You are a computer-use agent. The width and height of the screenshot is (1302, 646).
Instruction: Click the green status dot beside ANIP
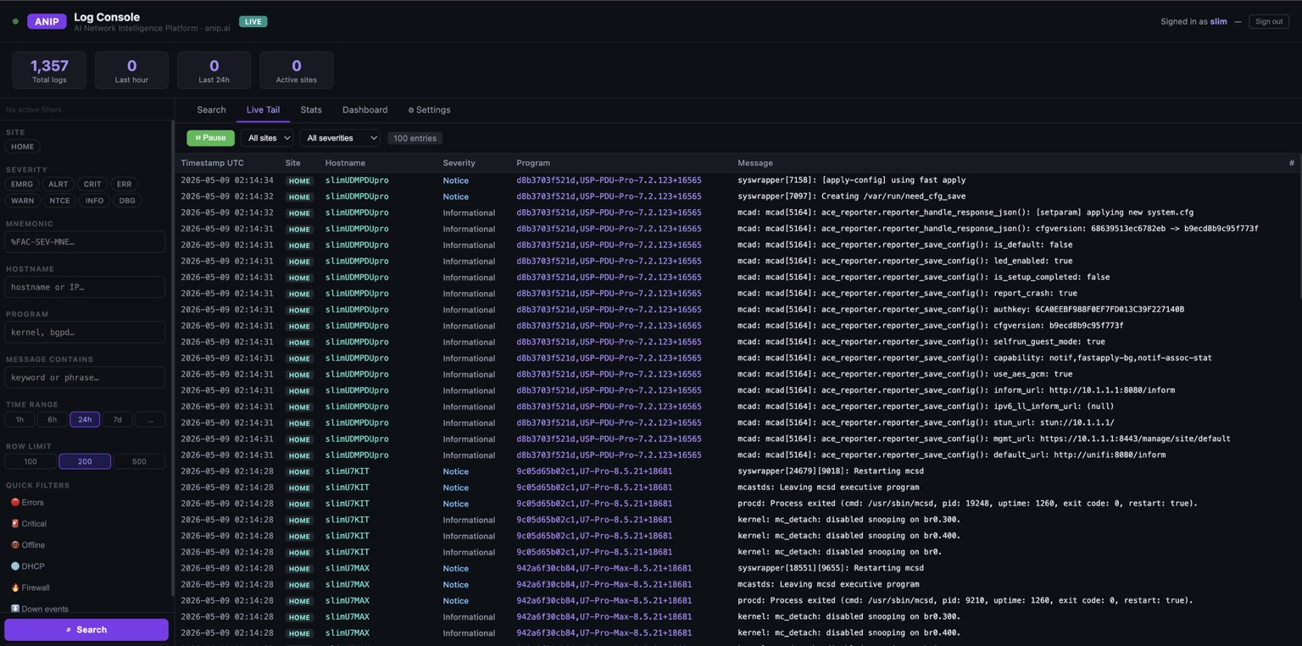click(x=15, y=21)
